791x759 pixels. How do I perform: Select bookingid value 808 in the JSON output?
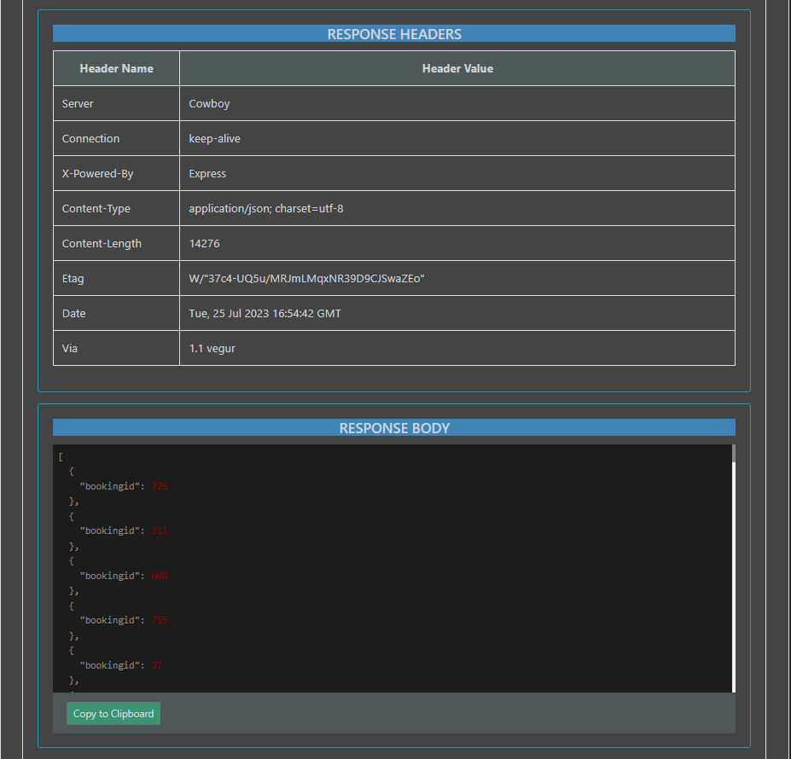(x=159, y=575)
